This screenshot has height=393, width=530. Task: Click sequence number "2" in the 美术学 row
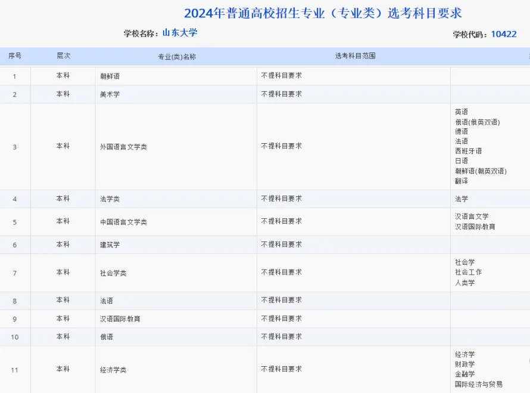pos(14,95)
